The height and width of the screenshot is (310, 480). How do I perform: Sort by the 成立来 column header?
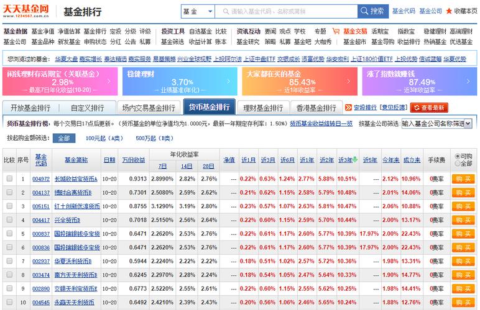(x=412, y=160)
